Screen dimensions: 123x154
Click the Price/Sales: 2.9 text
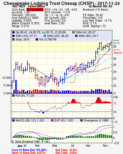(92, 18)
